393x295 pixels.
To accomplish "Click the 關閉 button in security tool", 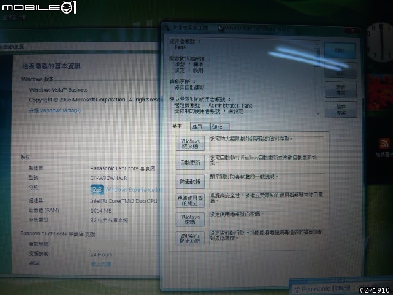I will 340,50.
